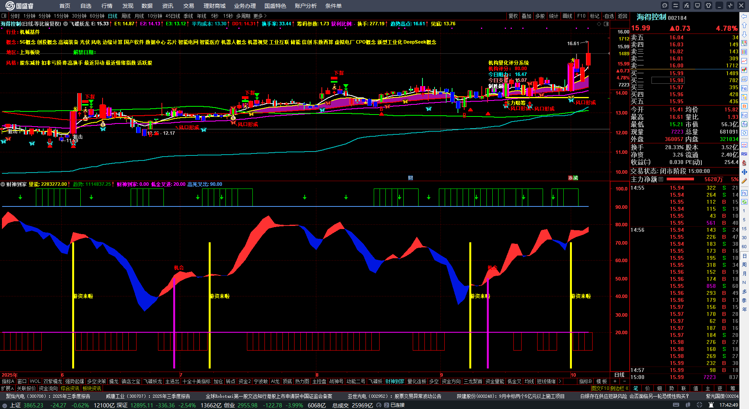Click the RSI indicator sidebar icon

point(744,154)
